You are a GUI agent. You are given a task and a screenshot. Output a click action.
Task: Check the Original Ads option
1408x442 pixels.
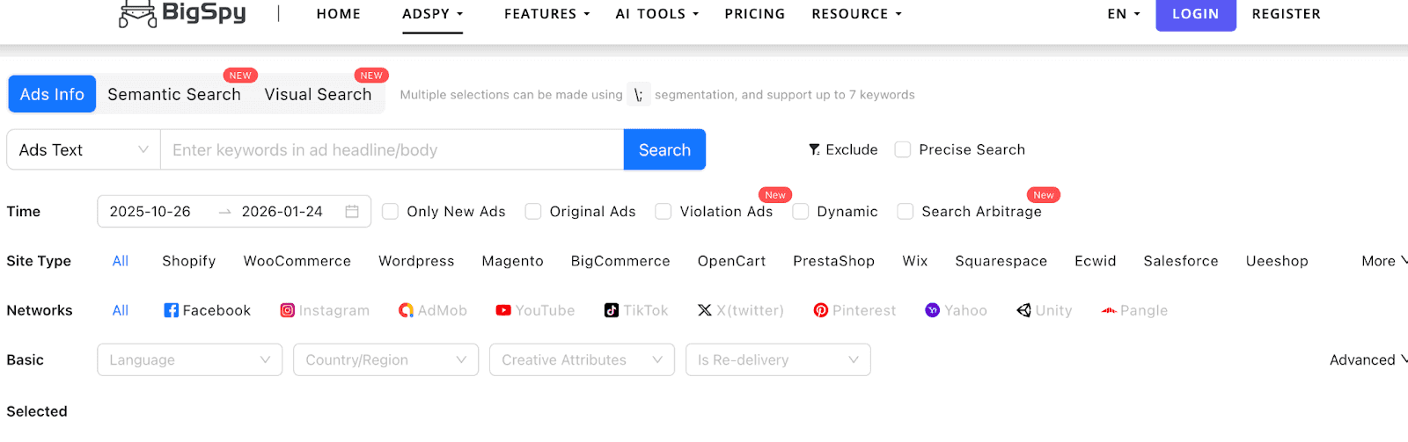533,212
